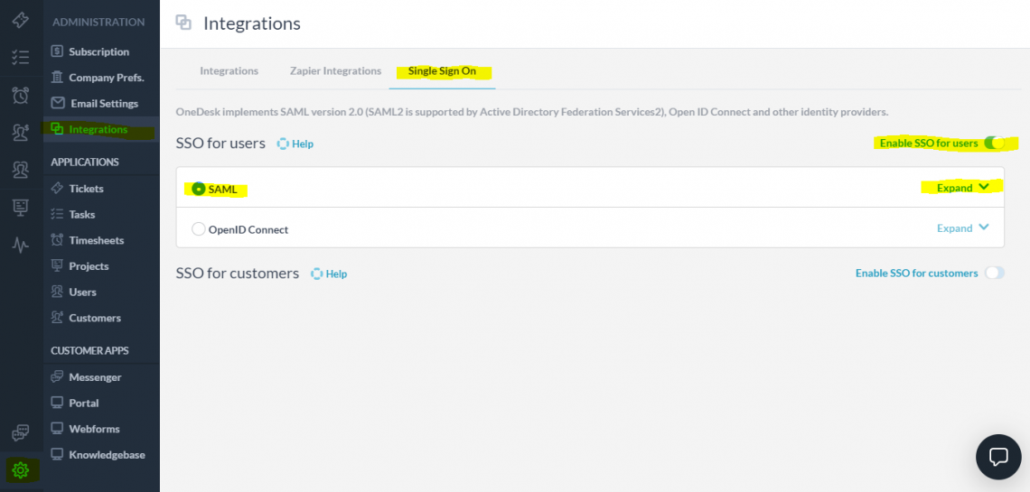
Task: Click the tickets icon in the left rail
Action: pyautogui.click(x=20, y=20)
